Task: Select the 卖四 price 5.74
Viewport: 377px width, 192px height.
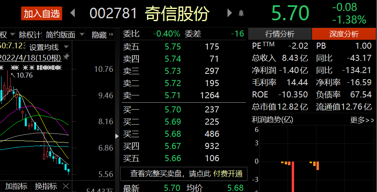Action: click(173, 58)
